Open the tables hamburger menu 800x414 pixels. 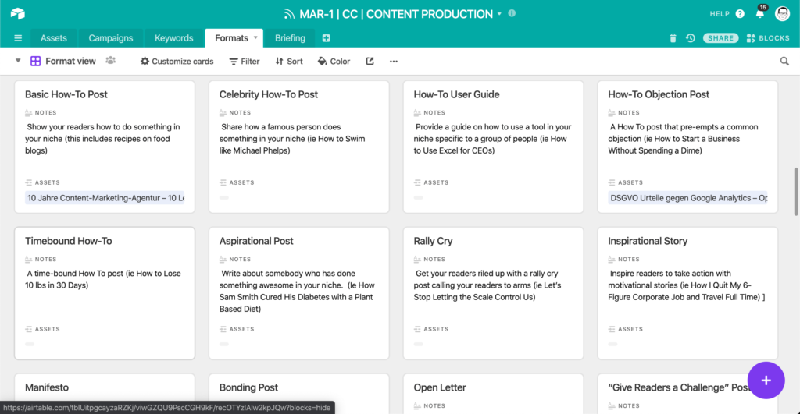click(18, 38)
